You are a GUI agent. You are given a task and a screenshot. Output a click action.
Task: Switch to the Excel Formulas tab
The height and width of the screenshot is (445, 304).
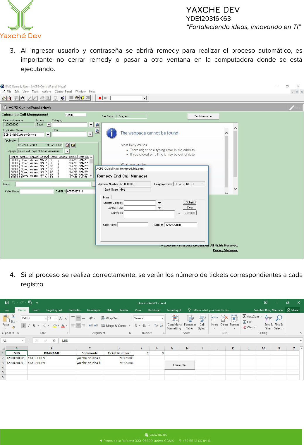[x=75, y=310]
